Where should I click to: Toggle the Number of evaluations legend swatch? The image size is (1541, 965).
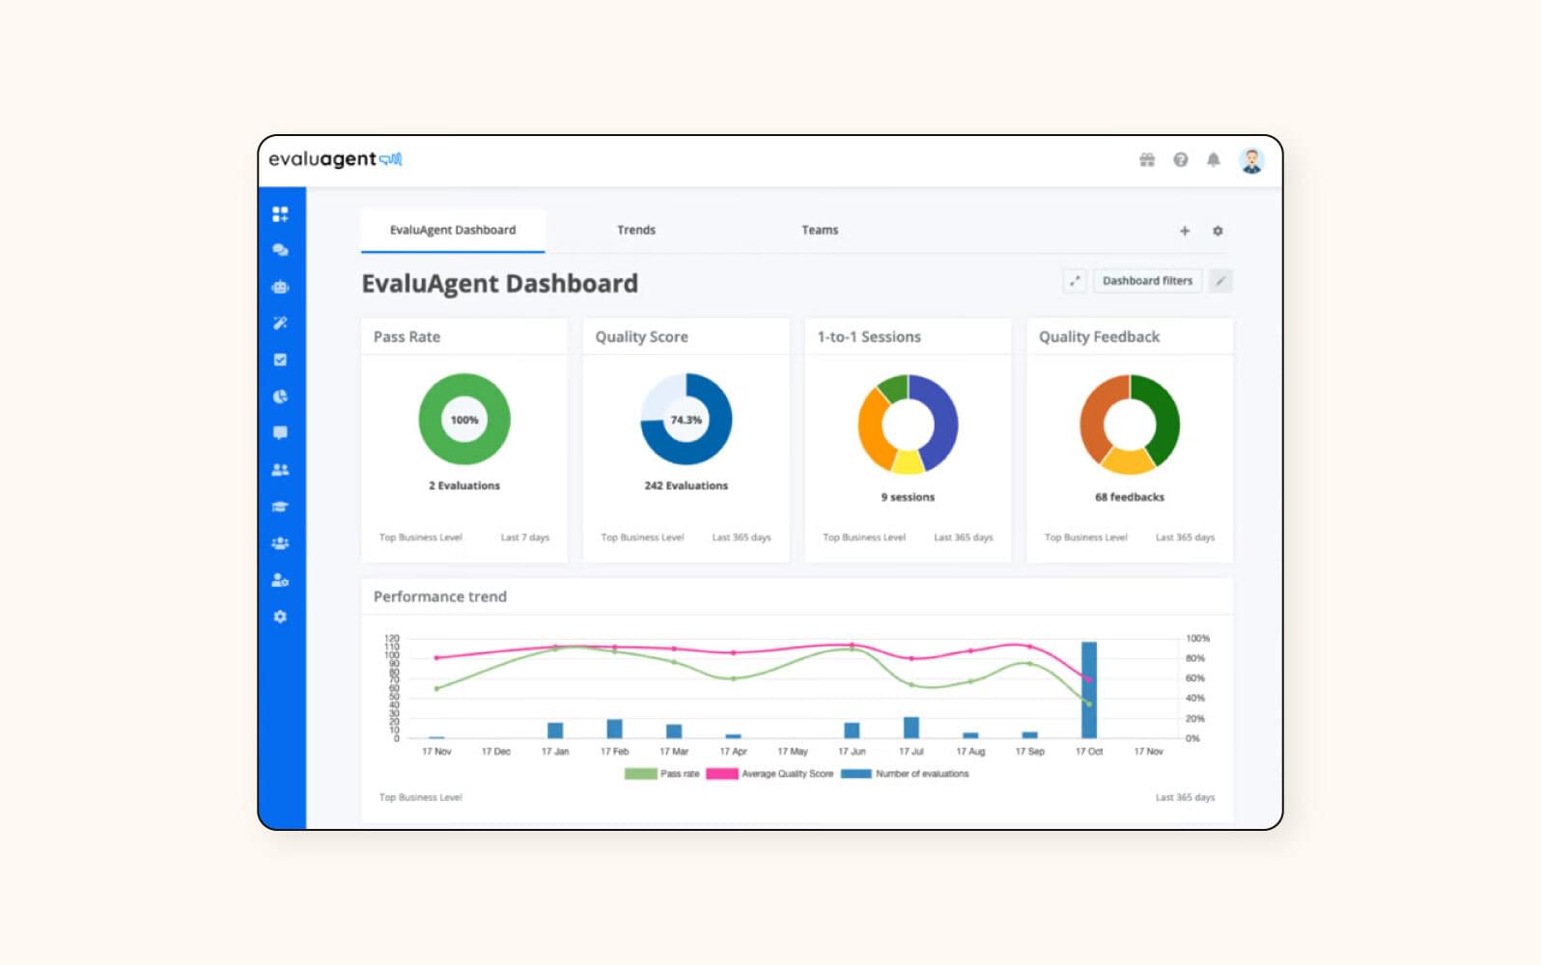click(x=856, y=774)
